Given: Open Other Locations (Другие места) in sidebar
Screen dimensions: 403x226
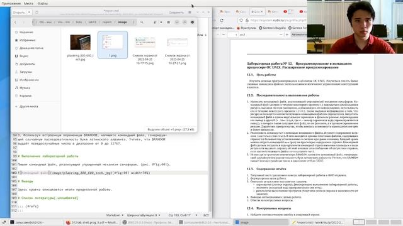Looking at the screenshot, I should tap(28, 106).
